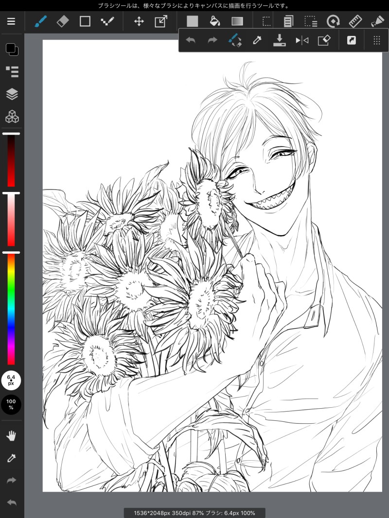Select the dashed rectangle selection tool
This screenshot has height=518, width=389.
click(266, 21)
